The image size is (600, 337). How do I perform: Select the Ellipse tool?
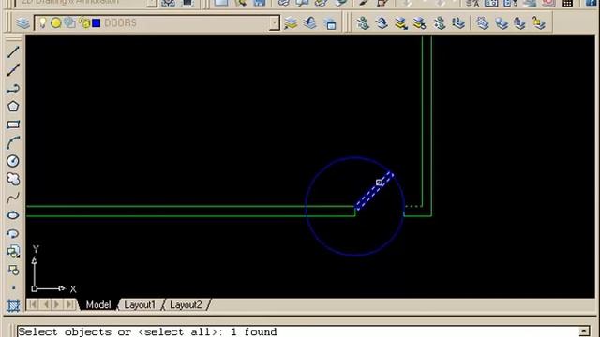13,215
